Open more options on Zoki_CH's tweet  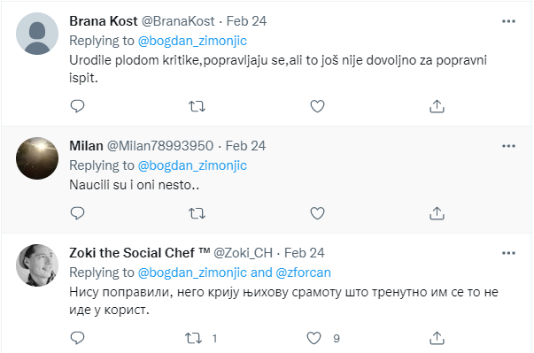click(x=508, y=253)
